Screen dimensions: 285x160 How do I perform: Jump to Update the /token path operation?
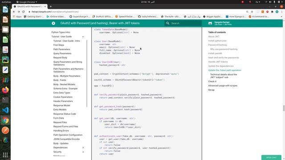[224, 70]
